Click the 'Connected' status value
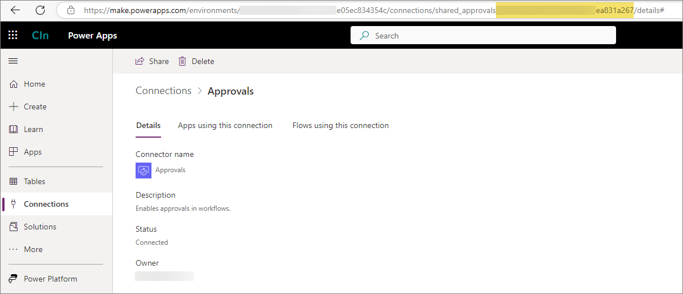 click(152, 242)
